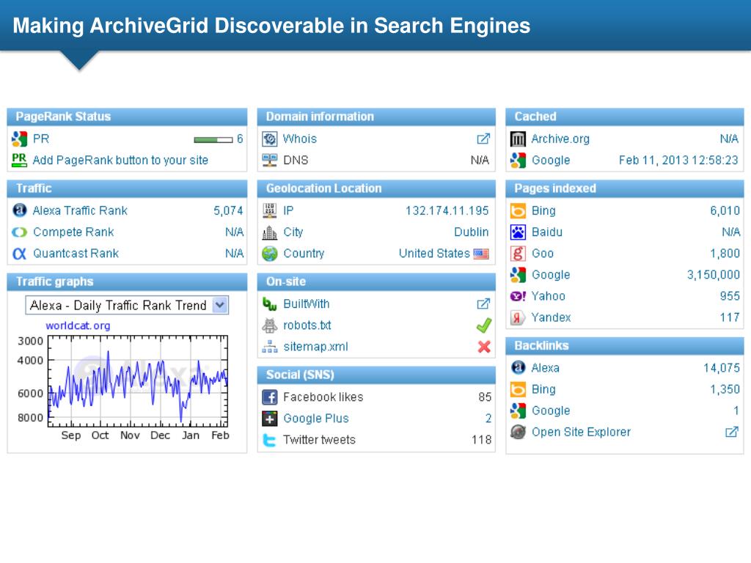Click the Baidu paw icon

(518, 232)
